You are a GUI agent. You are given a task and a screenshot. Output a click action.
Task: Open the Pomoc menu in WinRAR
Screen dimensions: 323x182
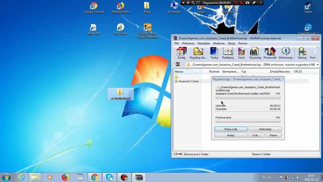[x=243, y=43]
